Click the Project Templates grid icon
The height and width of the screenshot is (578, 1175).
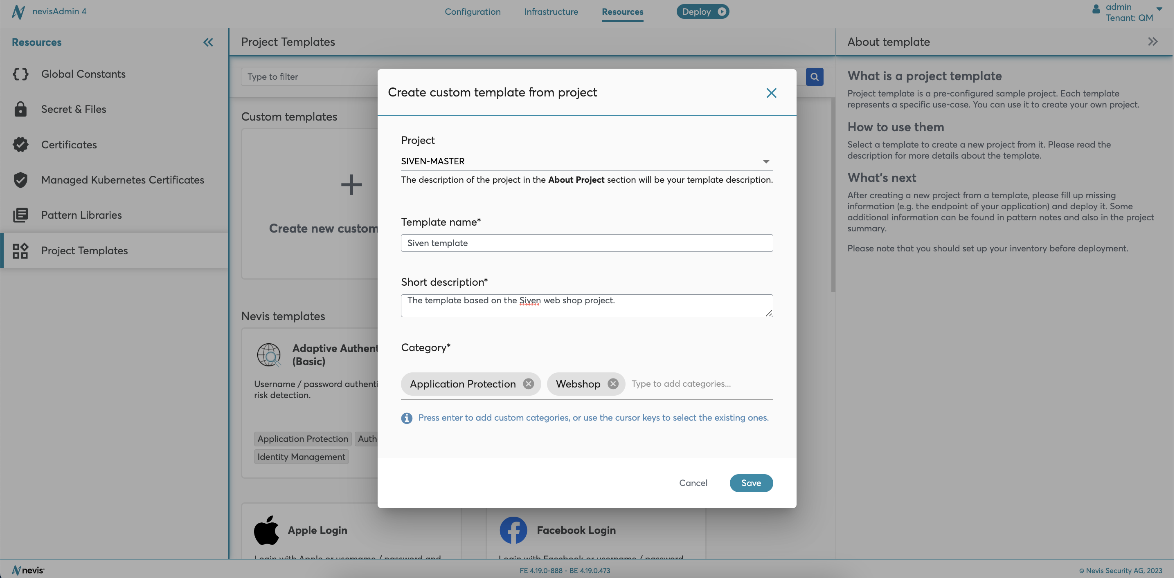(x=20, y=250)
